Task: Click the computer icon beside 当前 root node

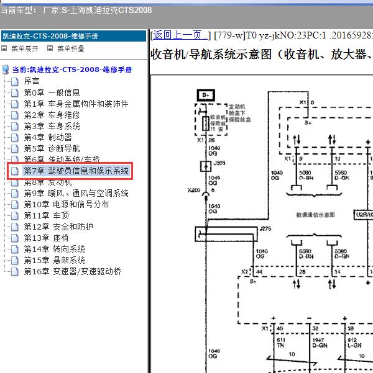Action: (6, 70)
